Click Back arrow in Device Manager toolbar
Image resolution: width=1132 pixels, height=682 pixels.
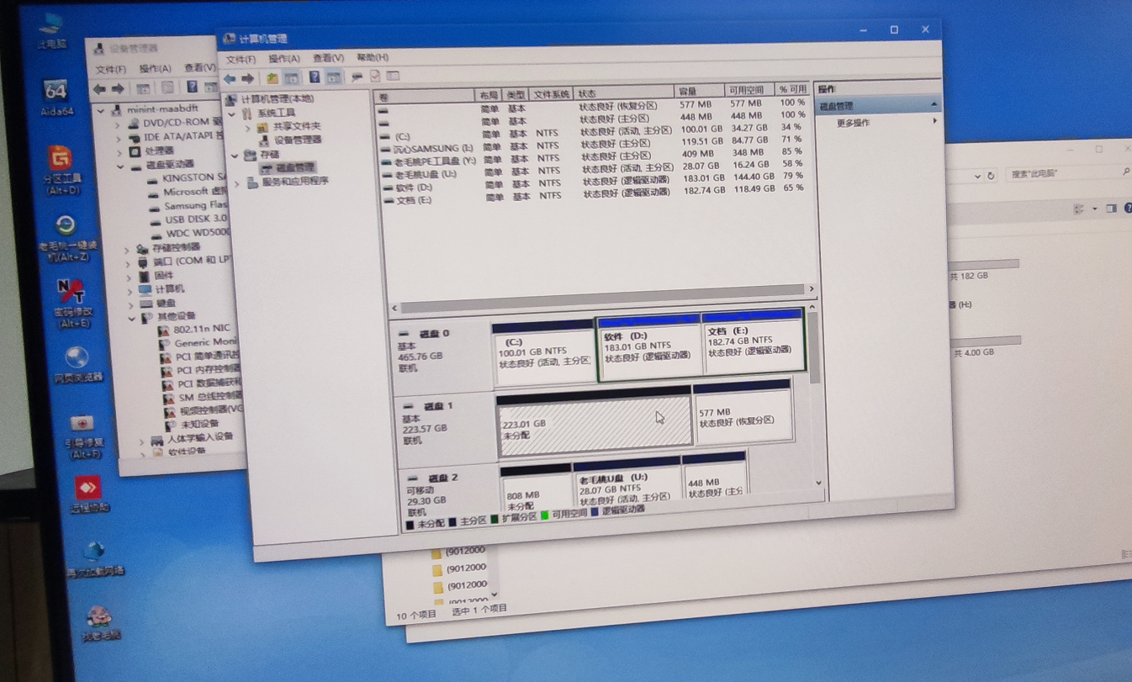click(99, 89)
